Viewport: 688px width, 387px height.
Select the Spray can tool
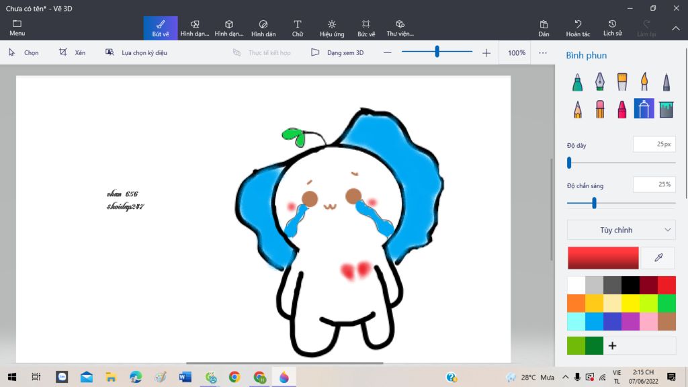point(644,109)
